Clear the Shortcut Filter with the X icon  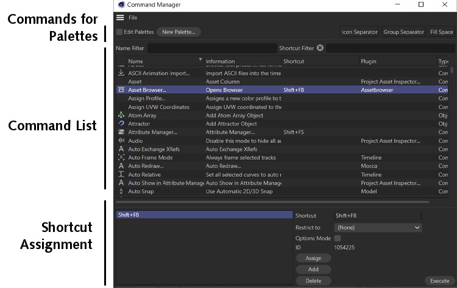click(320, 47)
